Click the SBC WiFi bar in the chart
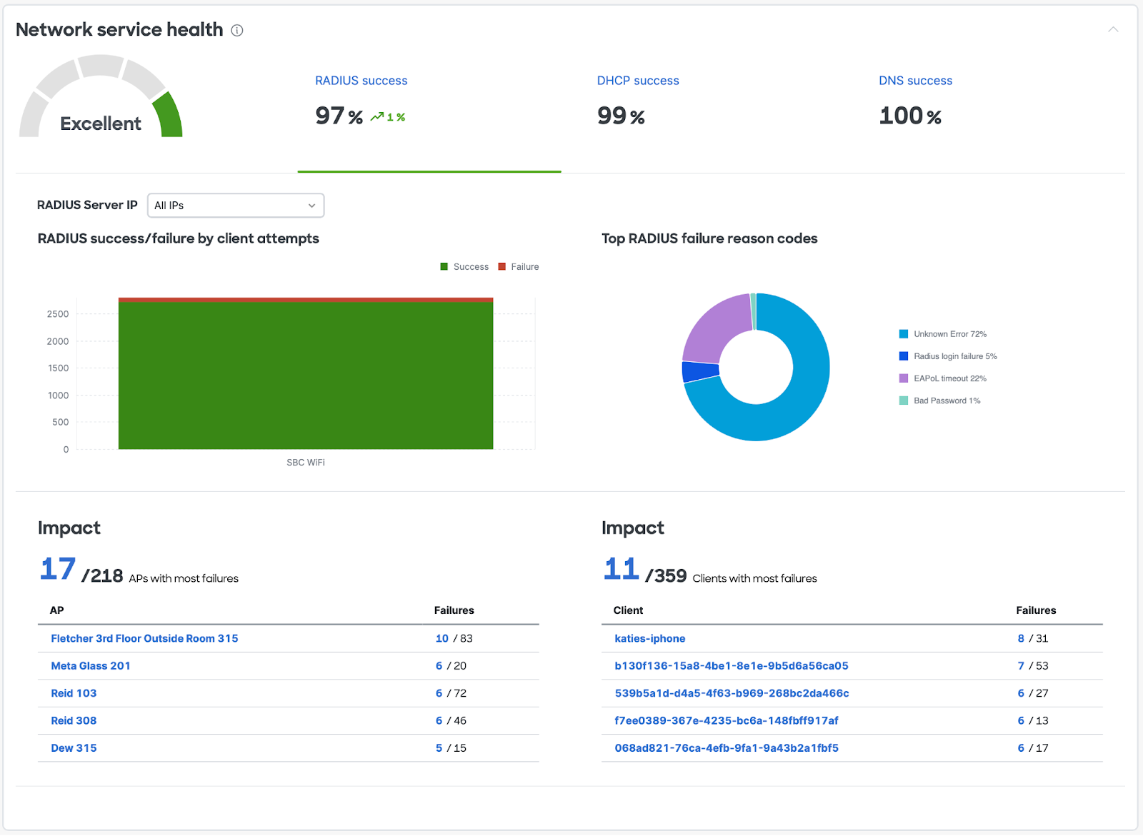Viewport: 1143px width, 836px height. pos(306,375)
